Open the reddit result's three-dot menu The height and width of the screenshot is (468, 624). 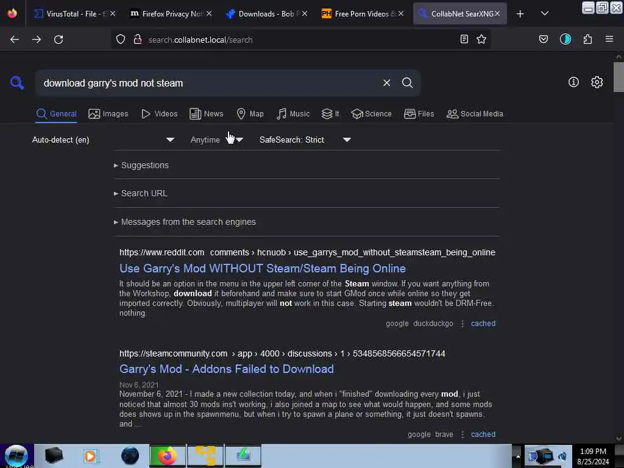pyautogui.click(x=462, y=324)
